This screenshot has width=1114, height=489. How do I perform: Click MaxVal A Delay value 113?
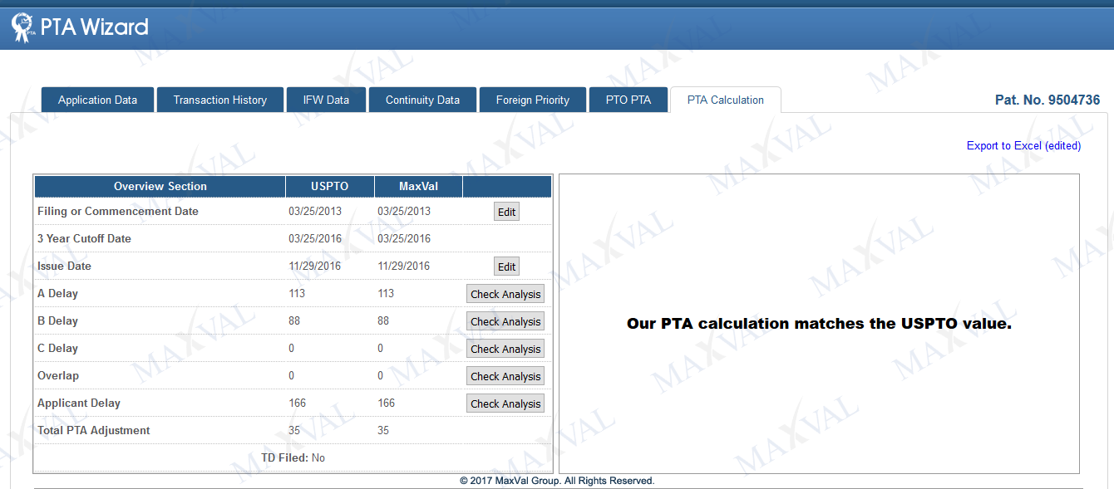tap(386, 293)
